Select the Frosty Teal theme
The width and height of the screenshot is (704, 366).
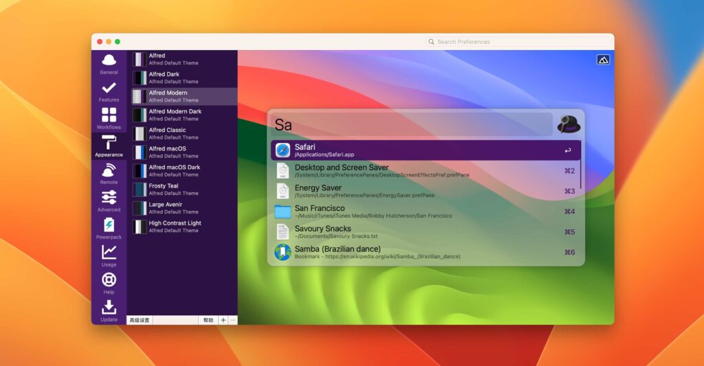point(181,189)
